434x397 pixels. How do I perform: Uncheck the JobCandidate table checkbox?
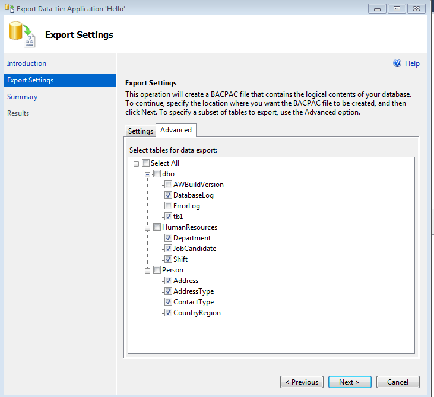(168, 249)
